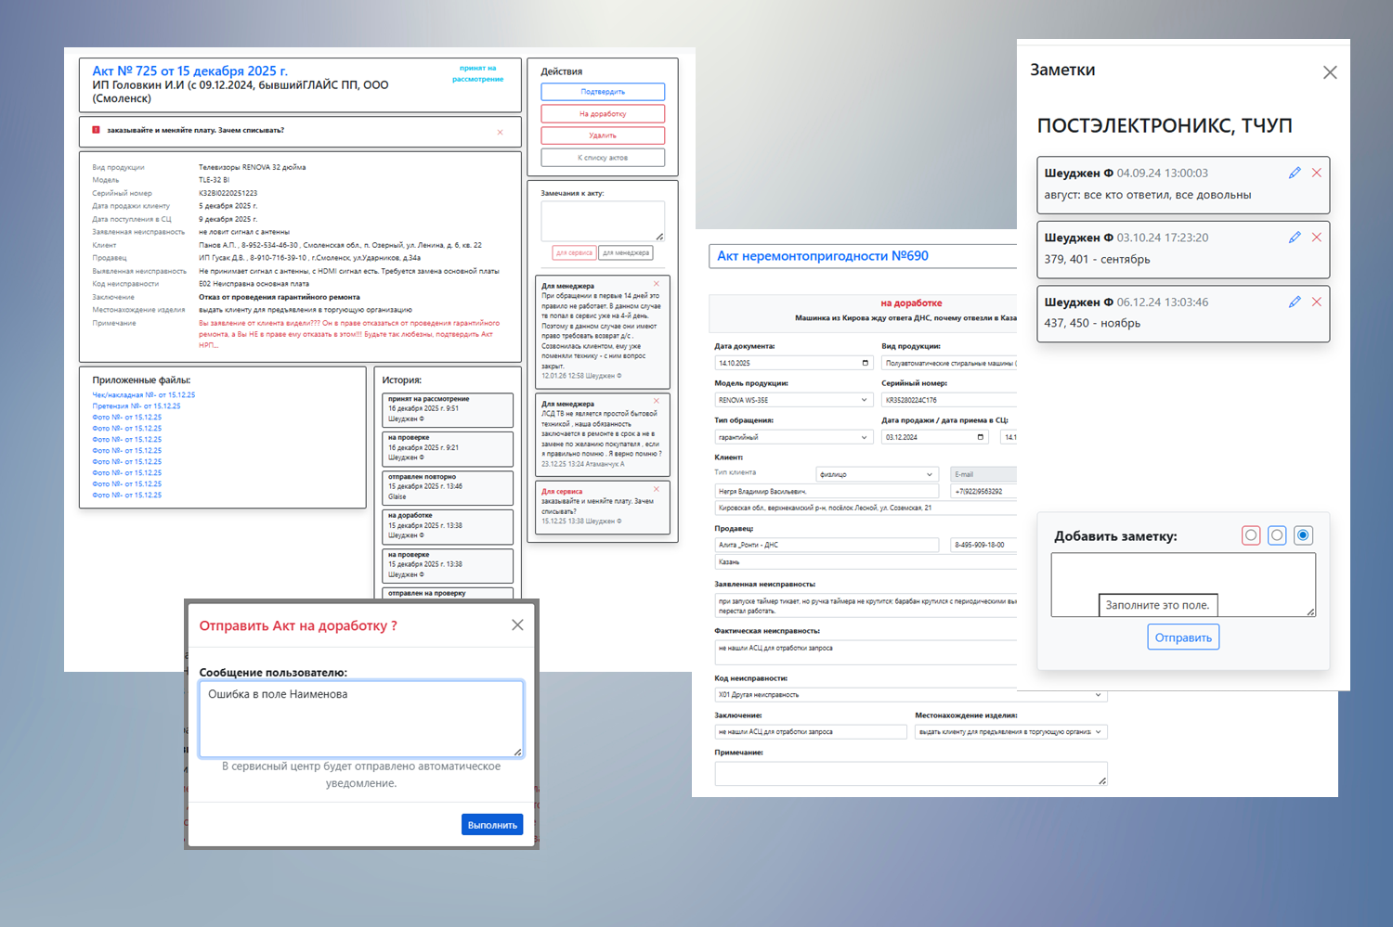The height and width of the screenshot is (927, 1393).
Task: Delete the manager remark dated 12.01.26 12:58
Action: pyautogui.click(x=657, y=284)
